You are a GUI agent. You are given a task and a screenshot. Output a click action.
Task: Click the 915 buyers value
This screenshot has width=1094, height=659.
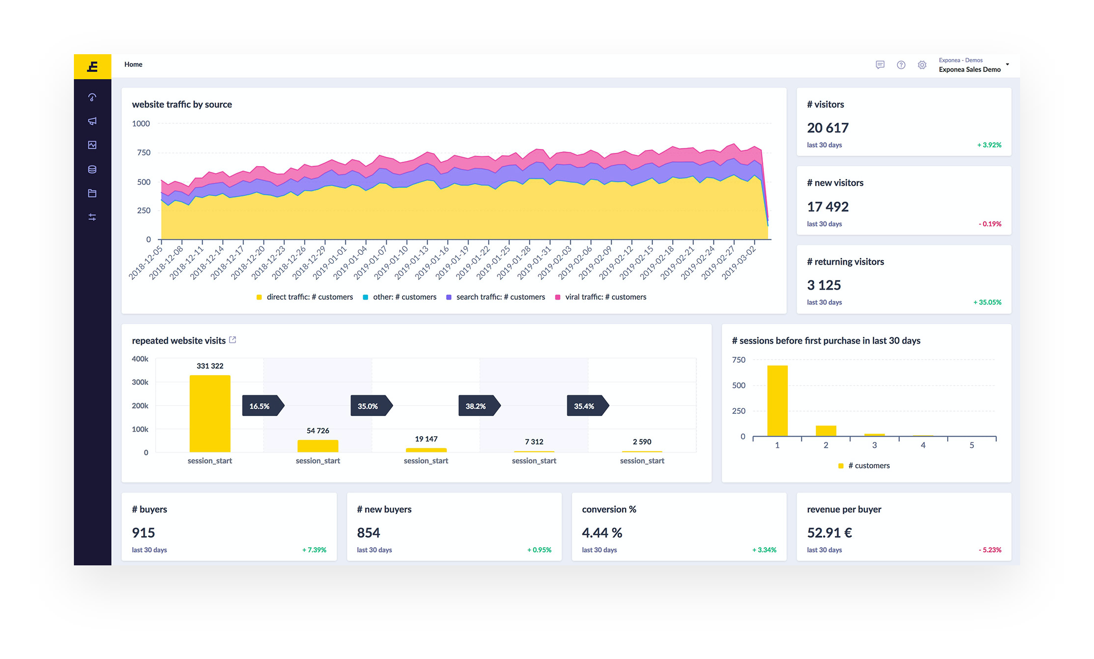pos(143,533)
